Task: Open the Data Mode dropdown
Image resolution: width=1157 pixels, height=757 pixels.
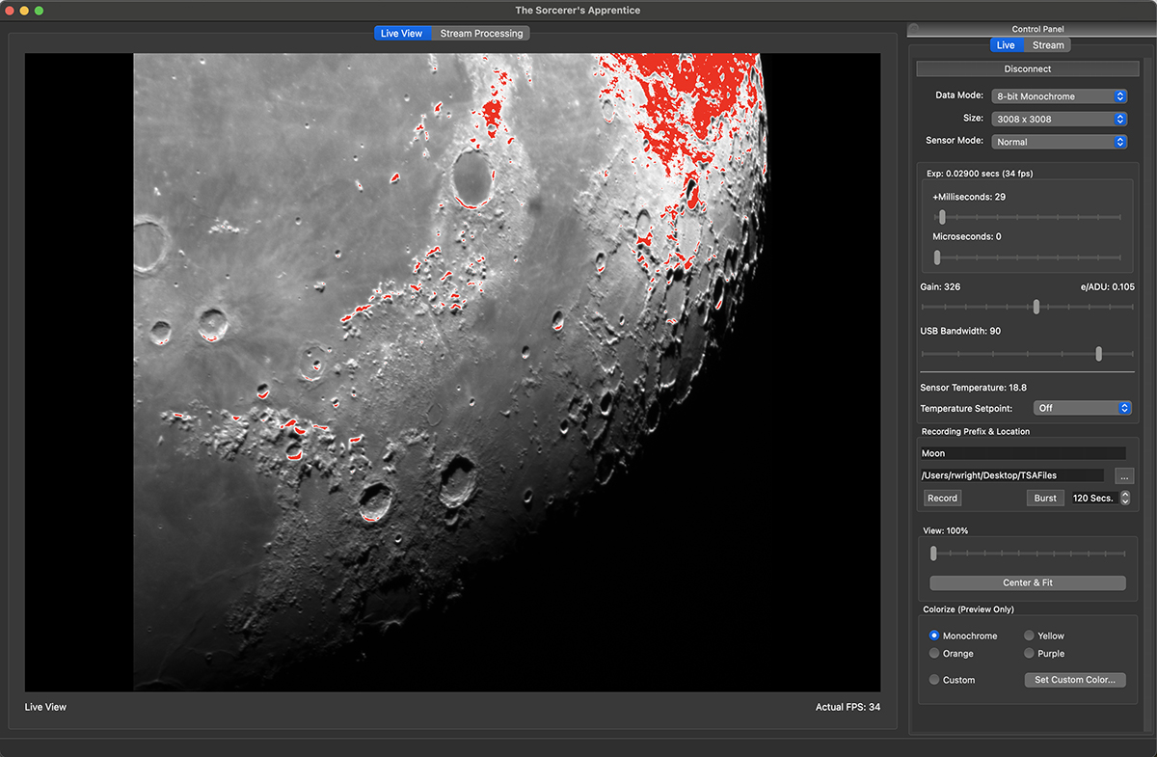Action: click(1059, 96)
